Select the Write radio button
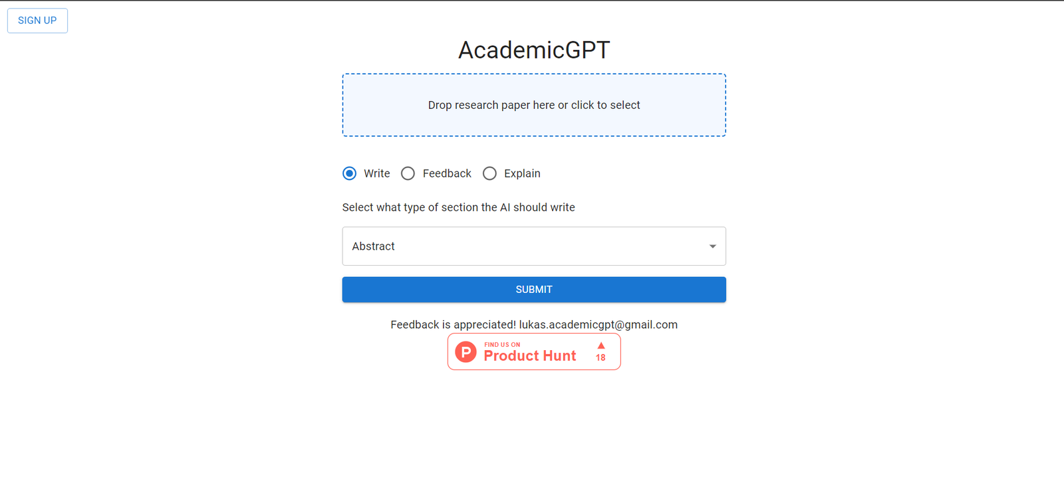 349,173
